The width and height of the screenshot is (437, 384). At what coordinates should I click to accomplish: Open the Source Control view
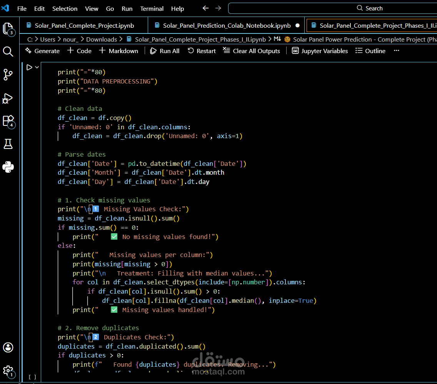click(x=8, y=75)
